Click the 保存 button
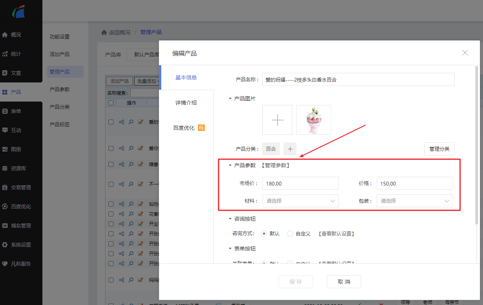Viewport: 483px width, 305px height. tap(296, 282)
